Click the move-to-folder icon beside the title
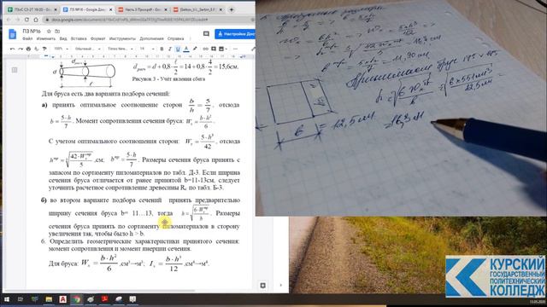Viewport: 547px width, 307px height. pyautogui.click(x=57, y=32)
